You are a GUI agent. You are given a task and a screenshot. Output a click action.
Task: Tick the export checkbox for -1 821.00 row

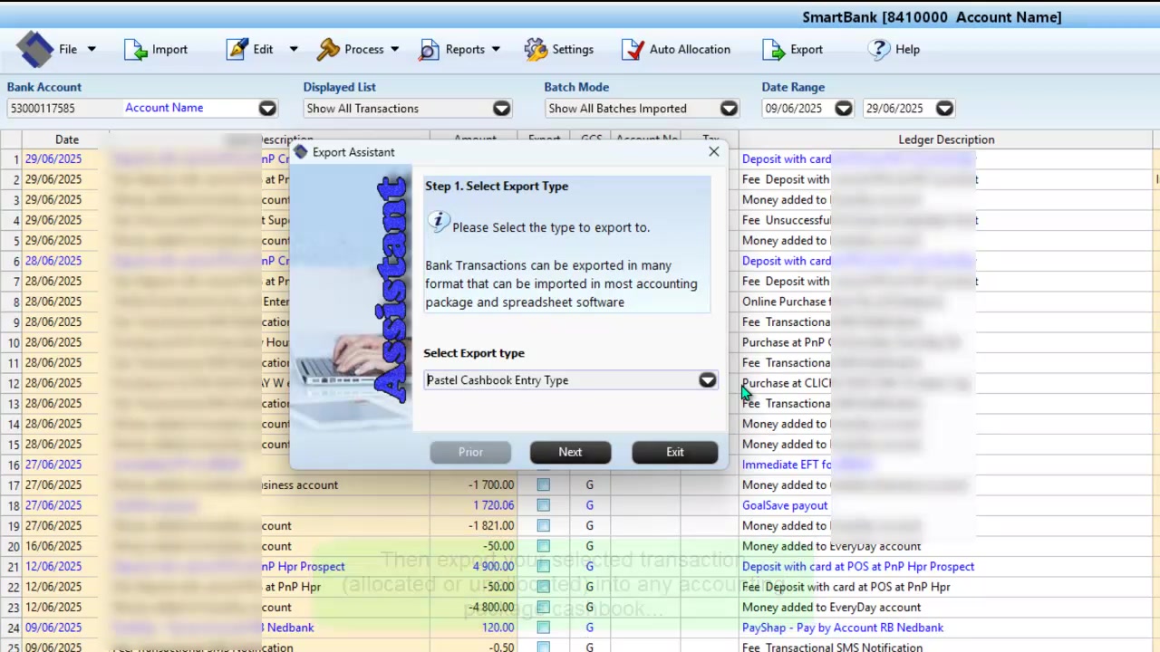(543, 526)
